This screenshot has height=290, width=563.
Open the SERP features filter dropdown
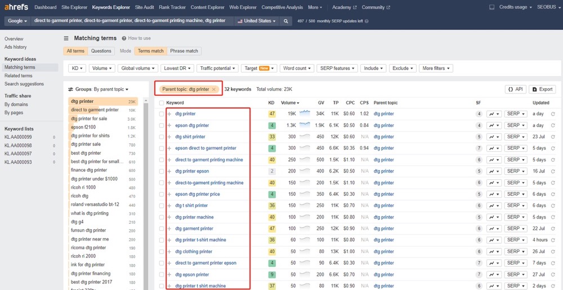pos(337,68)
